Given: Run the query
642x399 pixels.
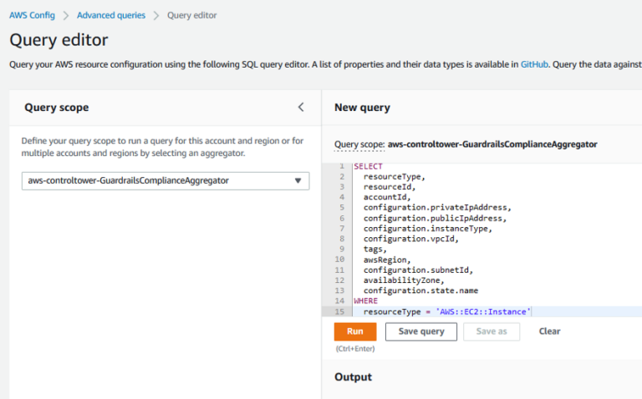Looking at the screenshot, I should (355, 331).
